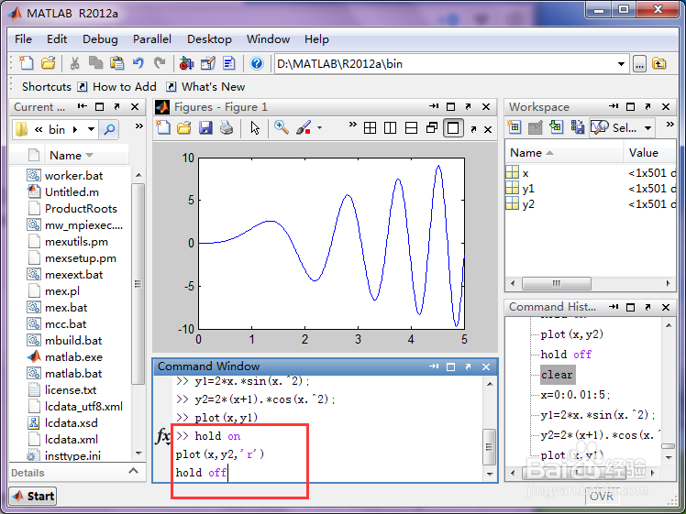Screen dimensions: 686x514
Task: Maximize figure single tile layout
Action: click(x=453, y=128)
